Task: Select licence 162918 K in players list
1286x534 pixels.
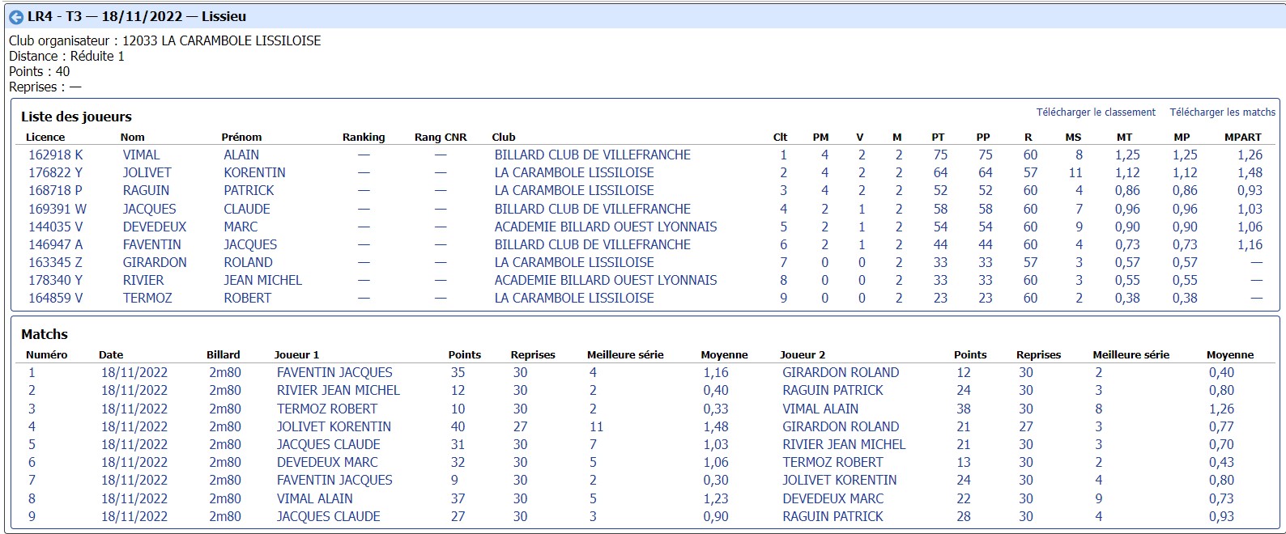Action: pyautogui.click(x=56, y=155)
